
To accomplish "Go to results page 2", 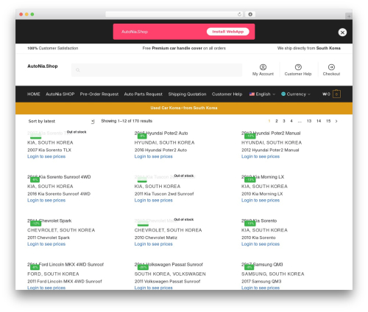I will pyautogui.click(x=277, y=121).
